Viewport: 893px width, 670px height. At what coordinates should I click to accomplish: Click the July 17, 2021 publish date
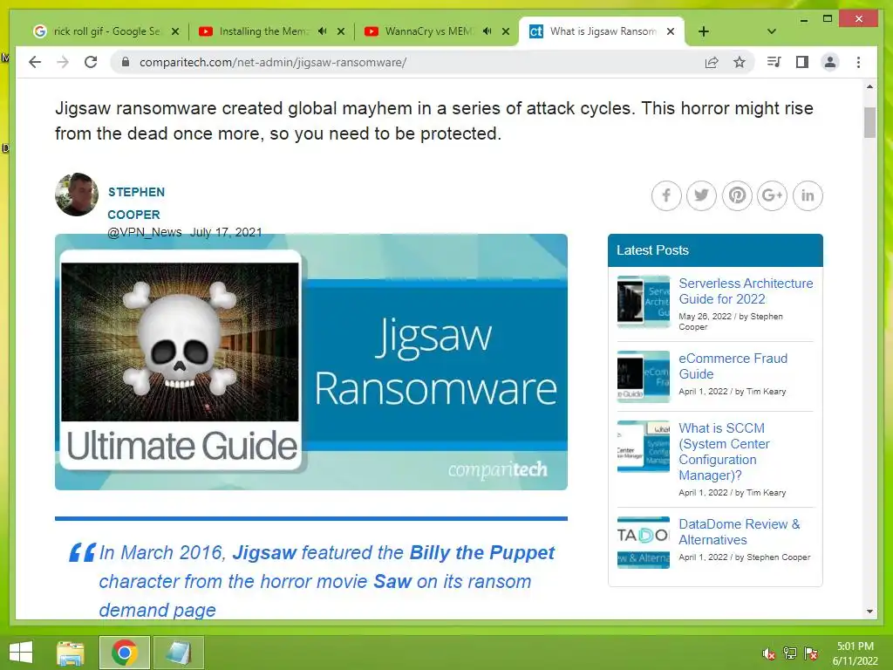[226, 232]
